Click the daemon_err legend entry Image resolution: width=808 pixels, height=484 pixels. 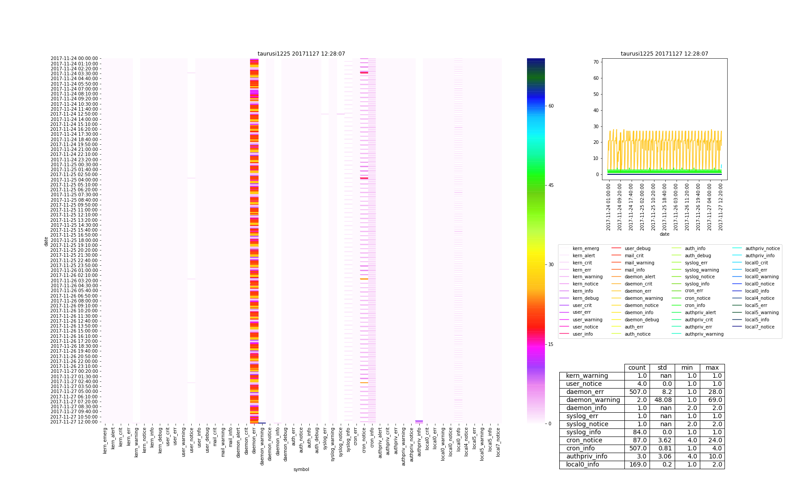[x=637, y=291]
